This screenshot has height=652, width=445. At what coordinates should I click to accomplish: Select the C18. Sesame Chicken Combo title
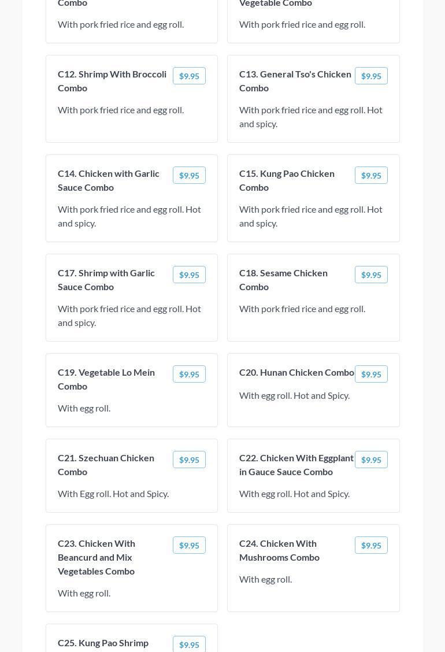(x=283, y=280)
